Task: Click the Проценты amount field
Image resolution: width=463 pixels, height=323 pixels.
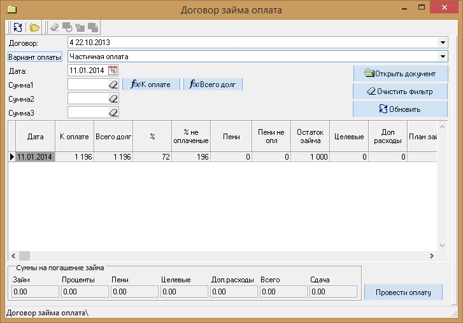Action: [x=85, y=292]
